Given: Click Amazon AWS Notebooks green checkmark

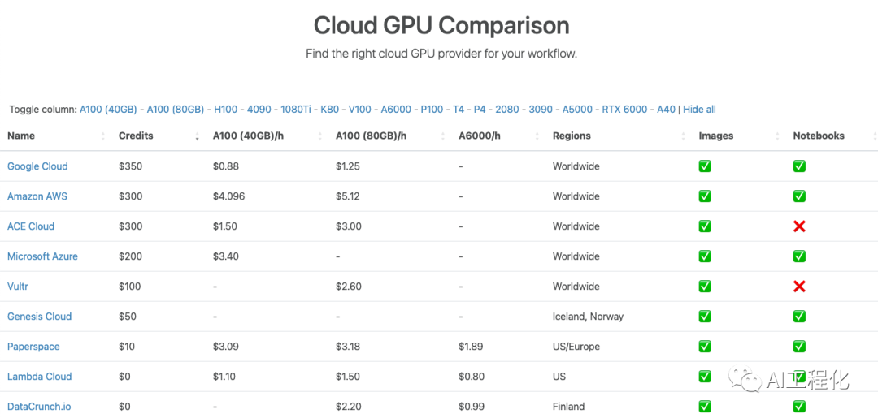Looking at the screenshot, I should pyautogui.click(x=799, y=196).
